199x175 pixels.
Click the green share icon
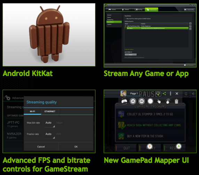click(x=164, y=94)
